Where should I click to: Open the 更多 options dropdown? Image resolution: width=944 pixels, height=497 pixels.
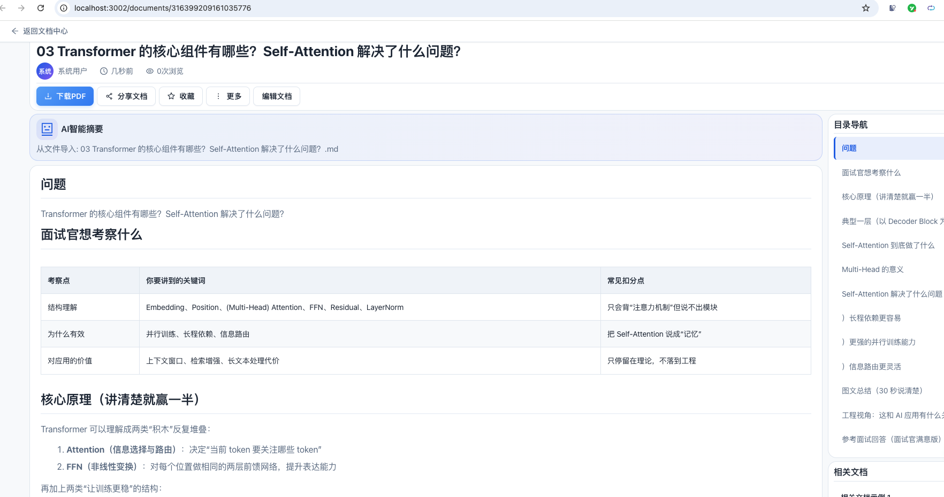coord(228,96)
